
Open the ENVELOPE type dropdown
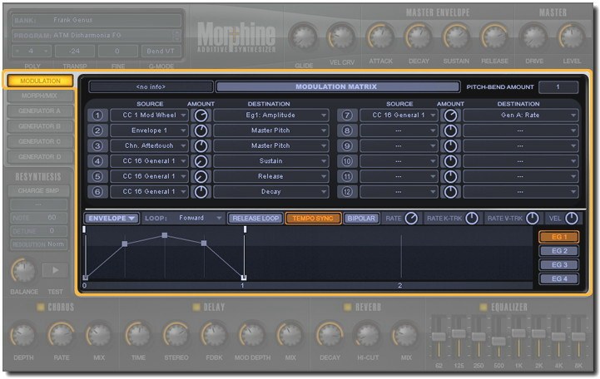coord(112,218)
